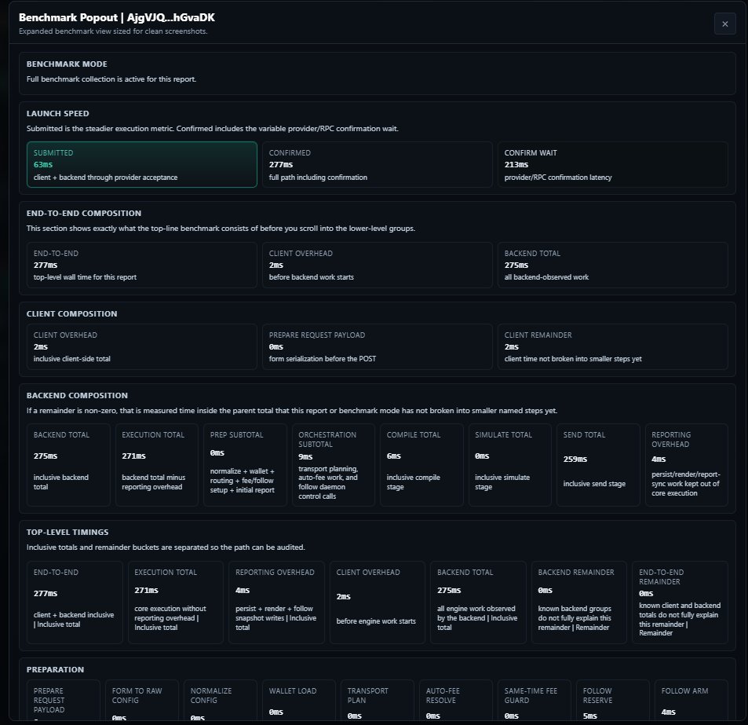
Task: Click the Confirmed 277ms card
Action: coord(377,164)
